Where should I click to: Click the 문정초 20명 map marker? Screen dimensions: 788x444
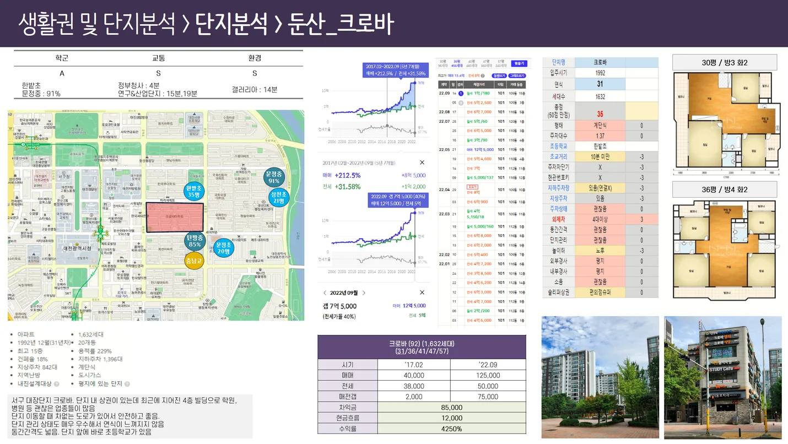click(223, 248)
